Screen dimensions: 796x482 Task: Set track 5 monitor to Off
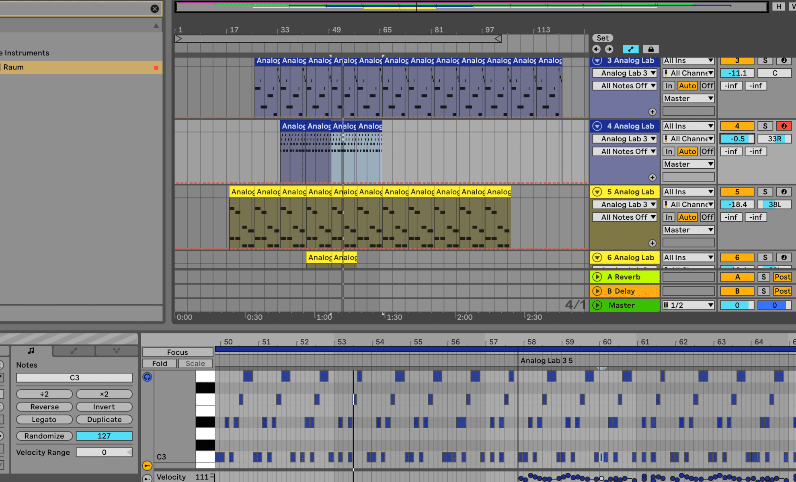[x=707, y=217]
